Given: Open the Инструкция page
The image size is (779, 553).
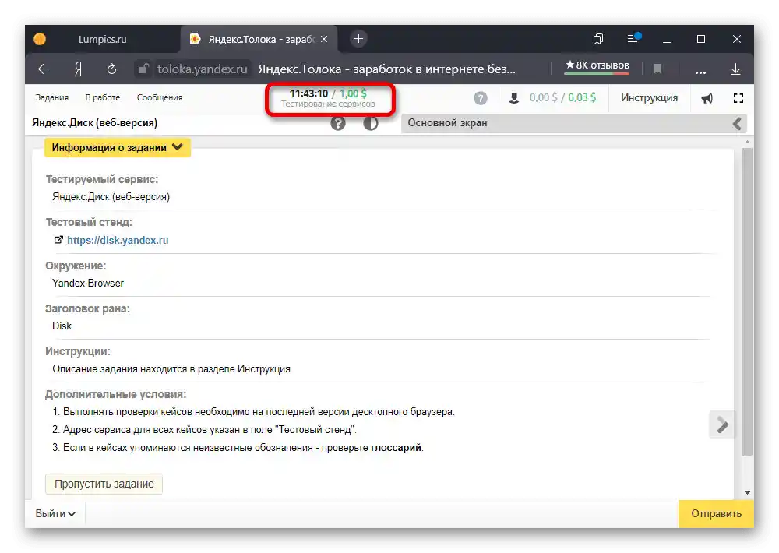Looking at the screenshot, I should (649, 98).
